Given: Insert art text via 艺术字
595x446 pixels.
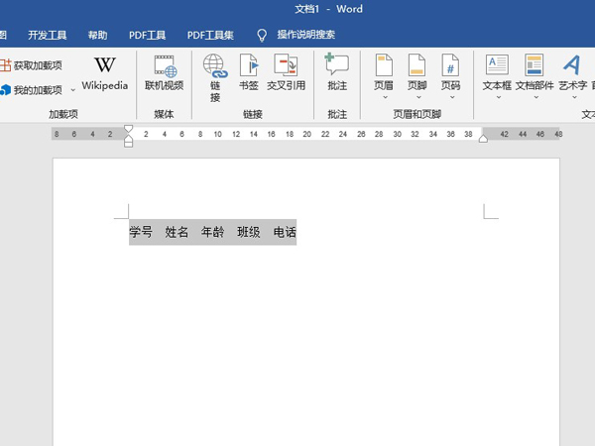Looking at the screenshot, I should click(x=572, y=72).
